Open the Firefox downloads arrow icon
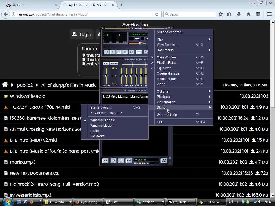 coord(238,14)
